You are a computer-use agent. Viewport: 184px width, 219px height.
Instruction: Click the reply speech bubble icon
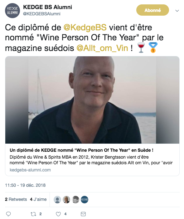(8, 214)
